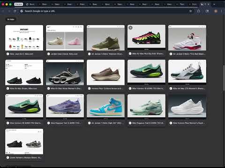
Task: Click the Air Jordan 5 Retro Fire Red title
Action: click(x=189, y=54)
